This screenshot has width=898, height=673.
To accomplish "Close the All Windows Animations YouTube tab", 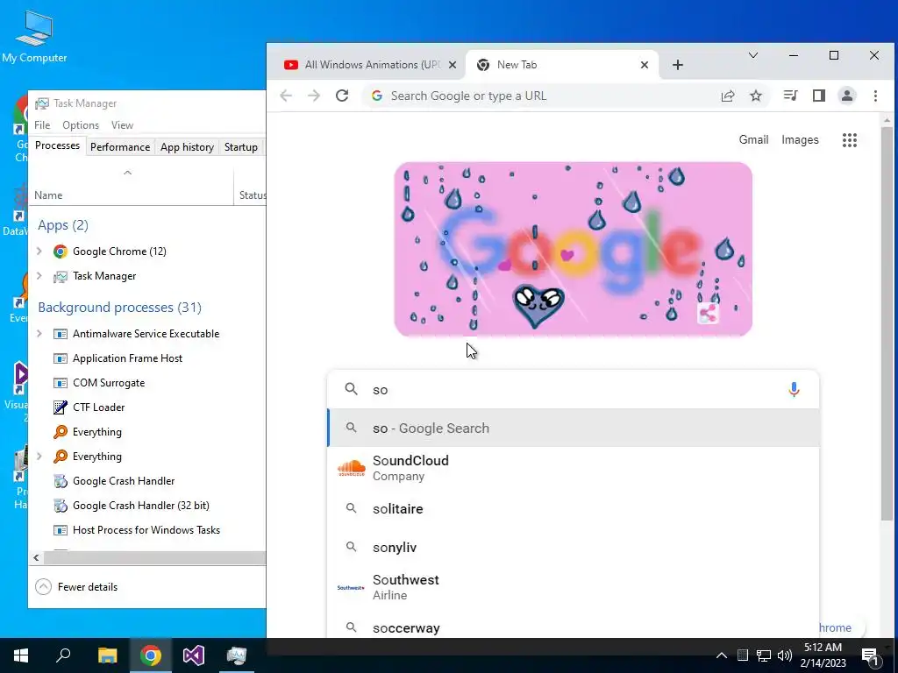I will 453,65.
